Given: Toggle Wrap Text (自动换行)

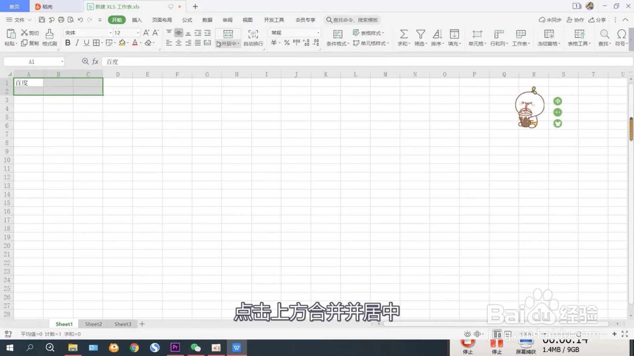Looking at the screenshot, I should click(253, 38).
